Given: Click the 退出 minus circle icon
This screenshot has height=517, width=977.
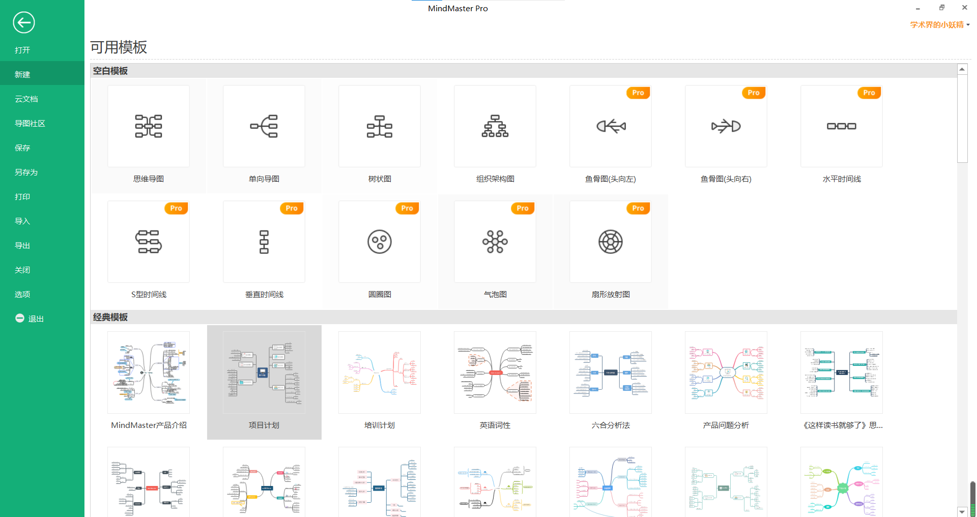Looking at the screenshot, I should [x=20, y=318].
